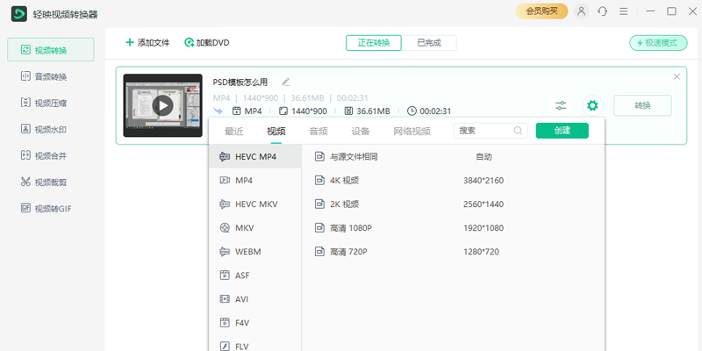Select the 4K 视频 resolution option
This screenshot has height=351, width=702.
344,181
